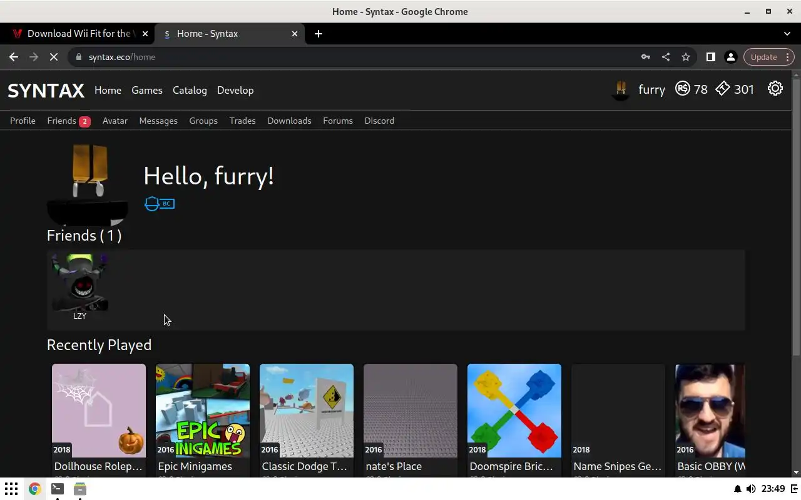Open the Epic Minigames game thumbnail

[203, 411]
